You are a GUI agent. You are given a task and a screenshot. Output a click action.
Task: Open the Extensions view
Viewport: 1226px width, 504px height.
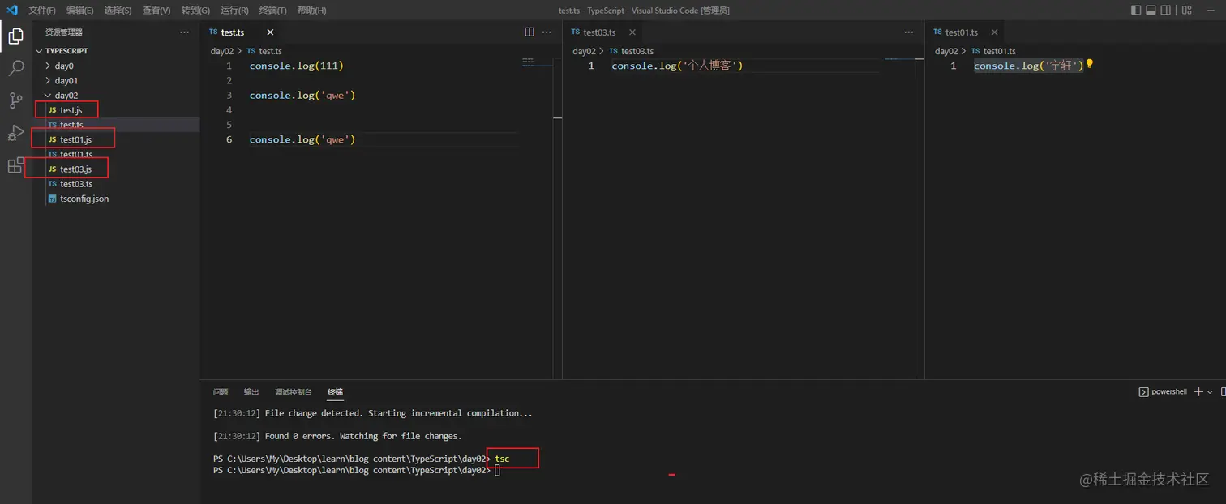click(15, 165)
